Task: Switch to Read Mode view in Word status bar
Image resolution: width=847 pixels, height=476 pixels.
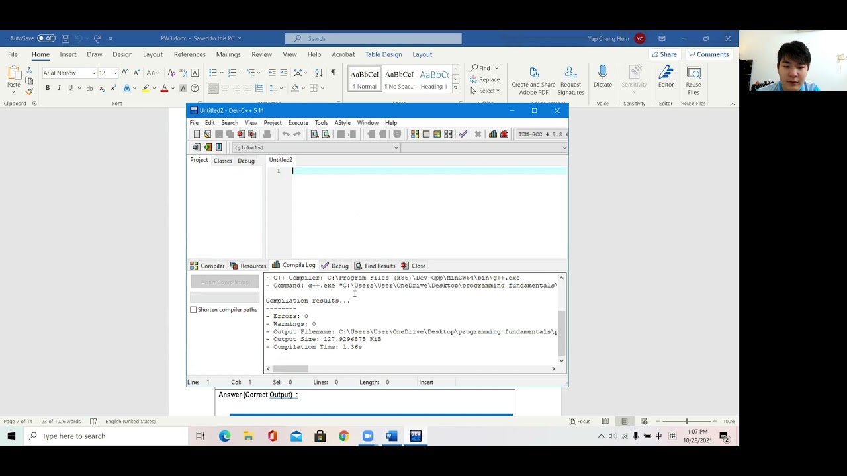Action: pos(605,421)
